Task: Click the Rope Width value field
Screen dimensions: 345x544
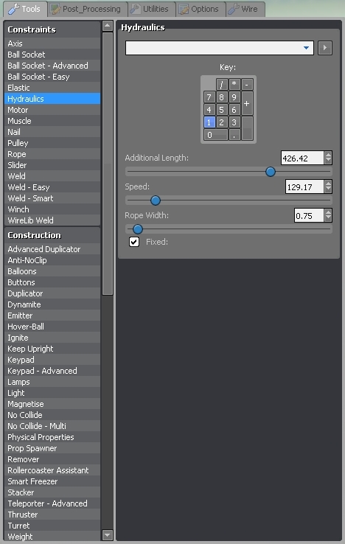Action: click(309, 215)
